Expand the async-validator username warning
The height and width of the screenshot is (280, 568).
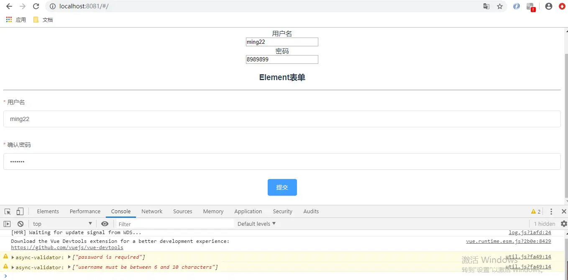click(13, 267)
